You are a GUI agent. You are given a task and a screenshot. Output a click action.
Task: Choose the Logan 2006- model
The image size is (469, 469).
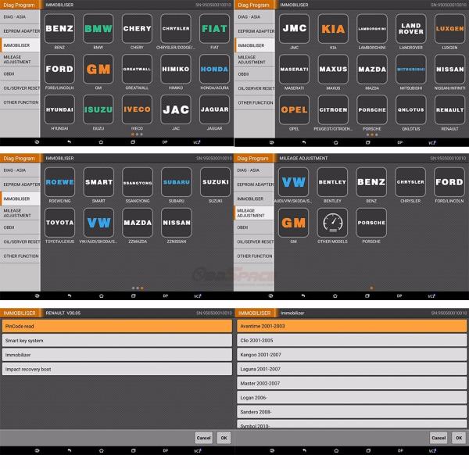352,398
